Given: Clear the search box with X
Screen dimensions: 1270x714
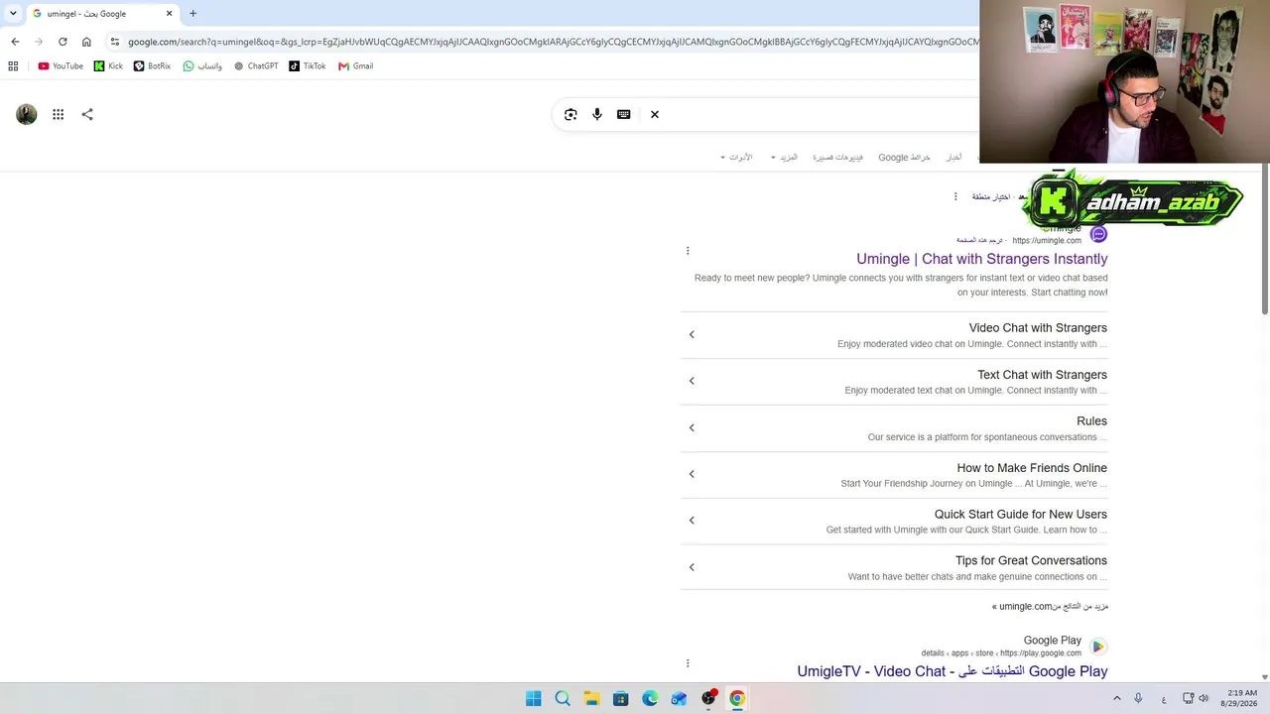Looking at the screenshot, I should (x=655, y=115).
